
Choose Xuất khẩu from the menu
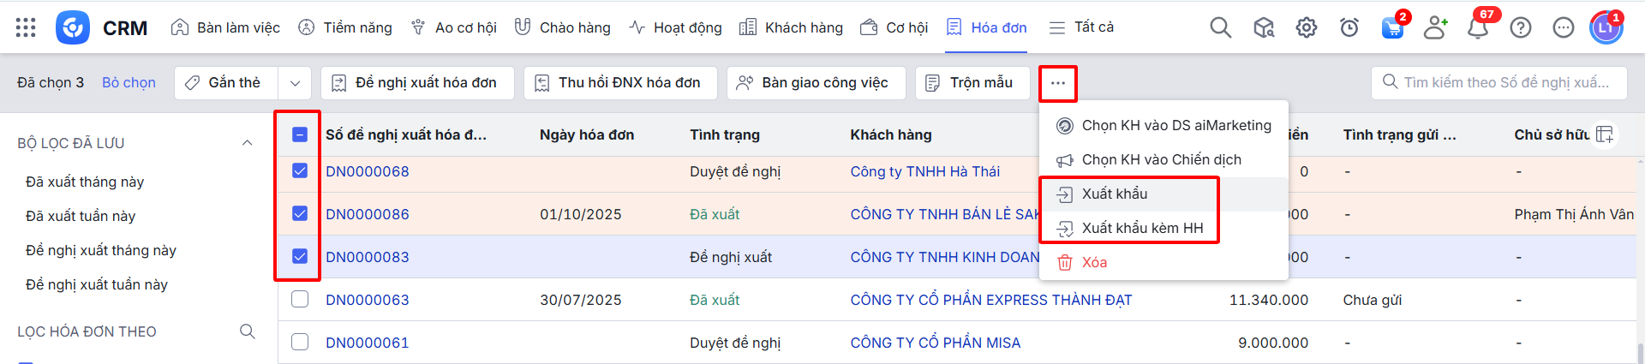[1114, 194]
